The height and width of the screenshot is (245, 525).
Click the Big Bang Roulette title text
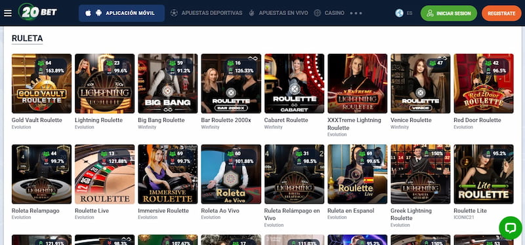coord(161,120)
